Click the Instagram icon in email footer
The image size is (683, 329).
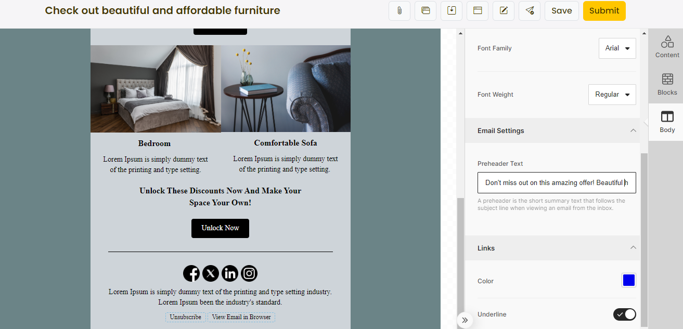pyautogui.click(x=249, y=273)
